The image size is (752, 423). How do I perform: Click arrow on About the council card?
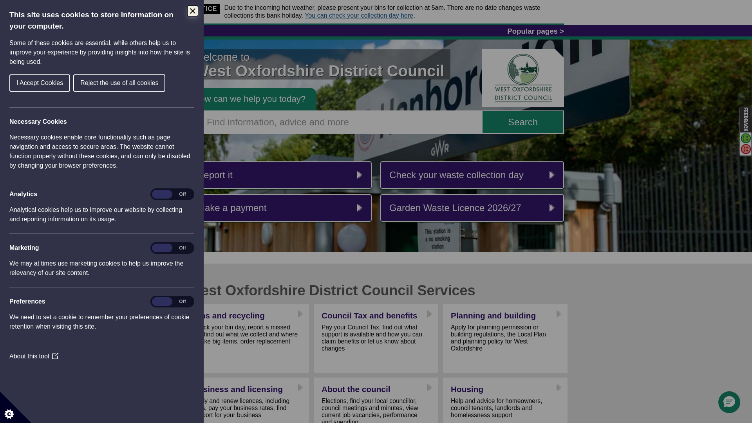[430, 388]
